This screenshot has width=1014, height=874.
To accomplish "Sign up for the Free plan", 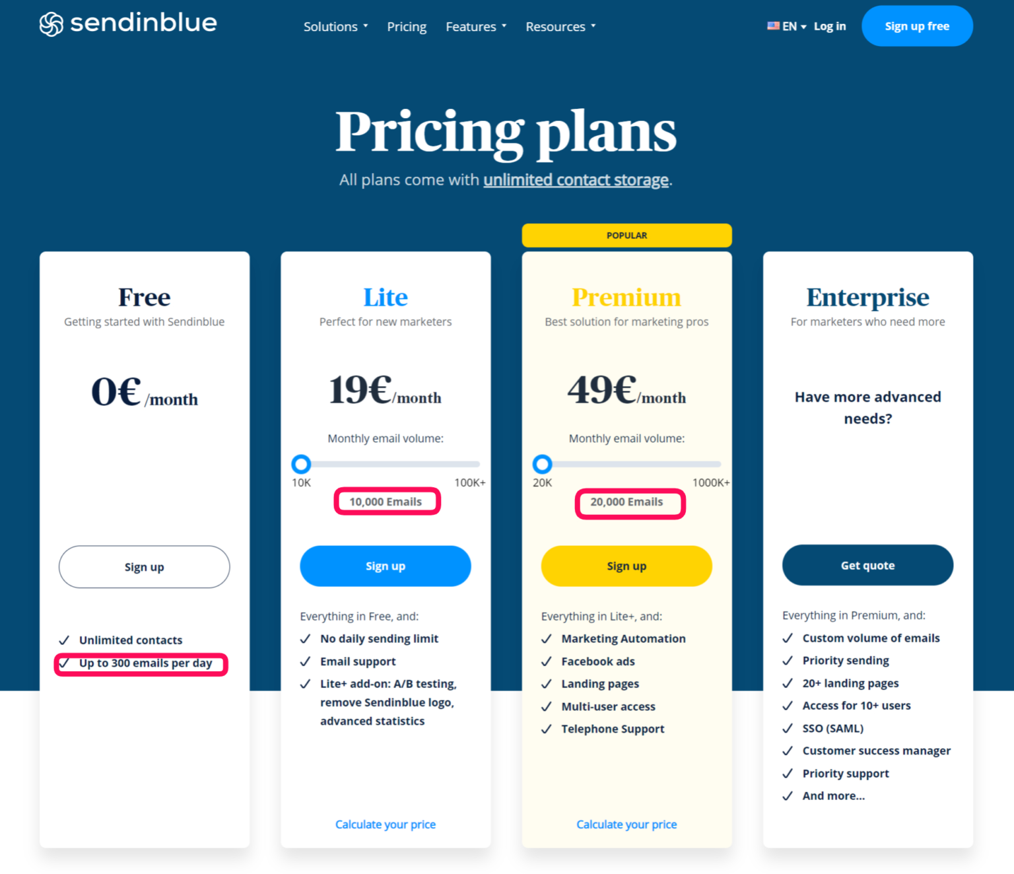I will pos(144,566).
